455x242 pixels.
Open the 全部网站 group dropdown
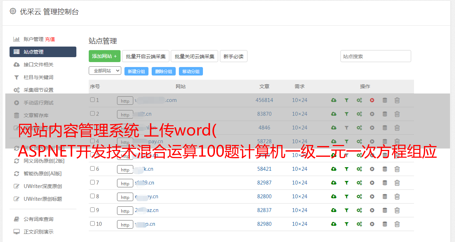pyautogui.click(x=105, y=71)
